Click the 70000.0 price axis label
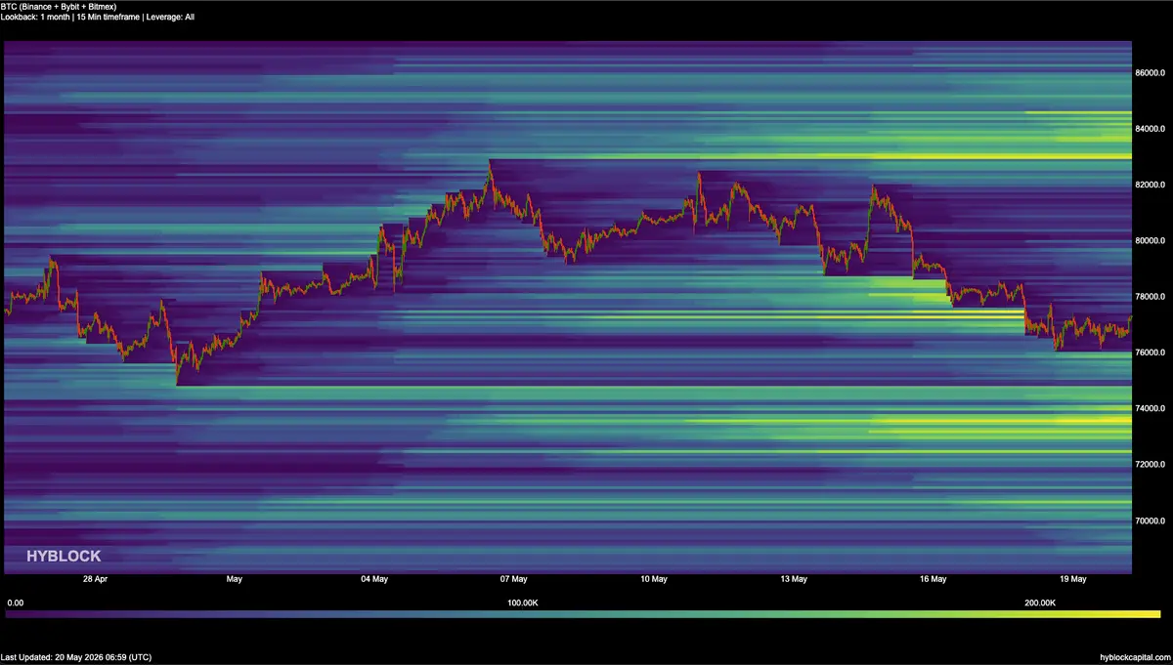Viewport: 1173px width, 665px height. (x=1150, y=521)
